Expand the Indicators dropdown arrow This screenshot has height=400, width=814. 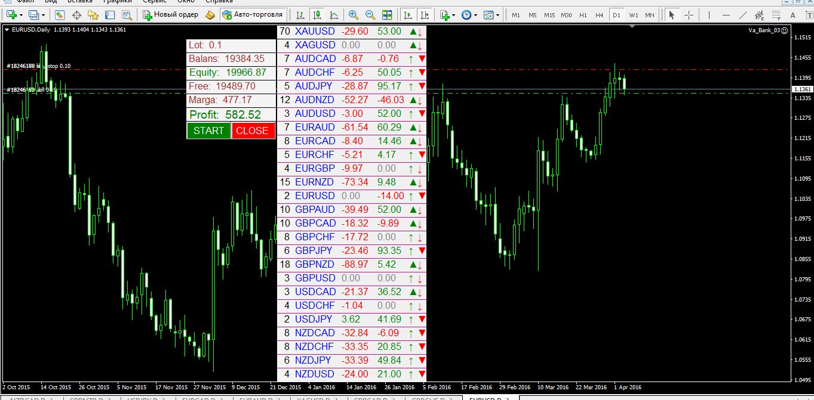[x=454, y=14]
